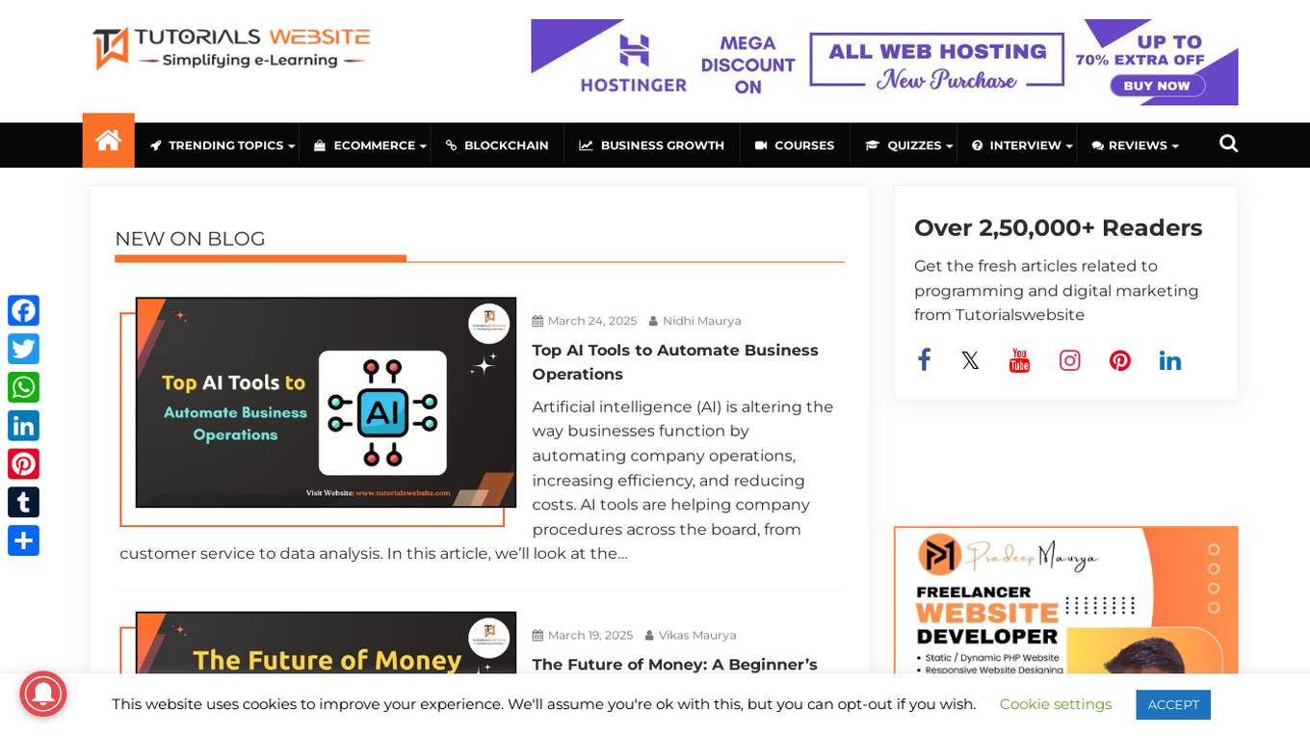1310x736 pixels.
Task: Share on Tumblr from left sidebar
Action: pos(24,503)
